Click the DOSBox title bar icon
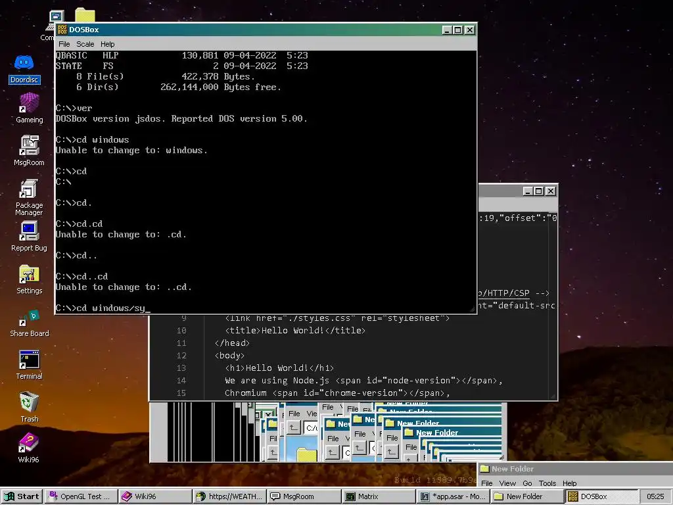Screen dimensions: 673x505 [x=62, y=30]
